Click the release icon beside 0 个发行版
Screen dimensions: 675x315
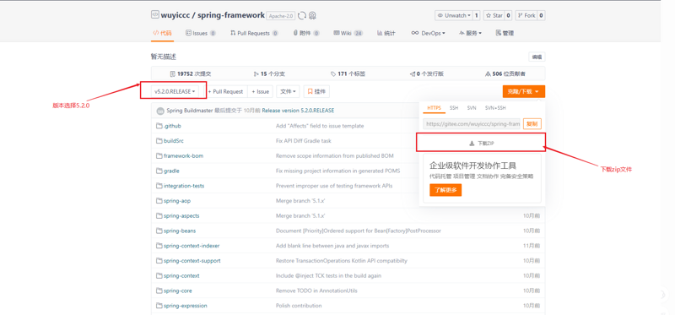[x=413, y=74]
